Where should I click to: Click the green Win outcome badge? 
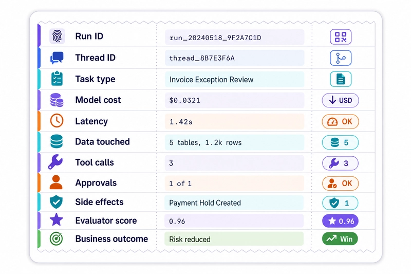coord(340,239)
